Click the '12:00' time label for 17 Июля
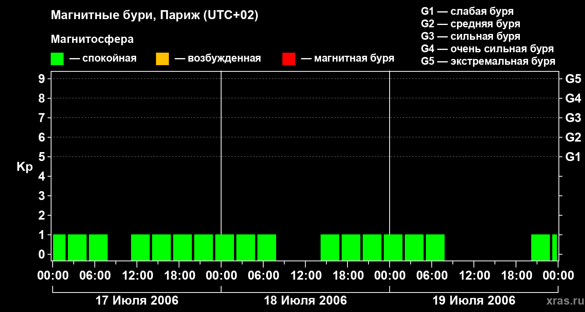 point(137,276)
